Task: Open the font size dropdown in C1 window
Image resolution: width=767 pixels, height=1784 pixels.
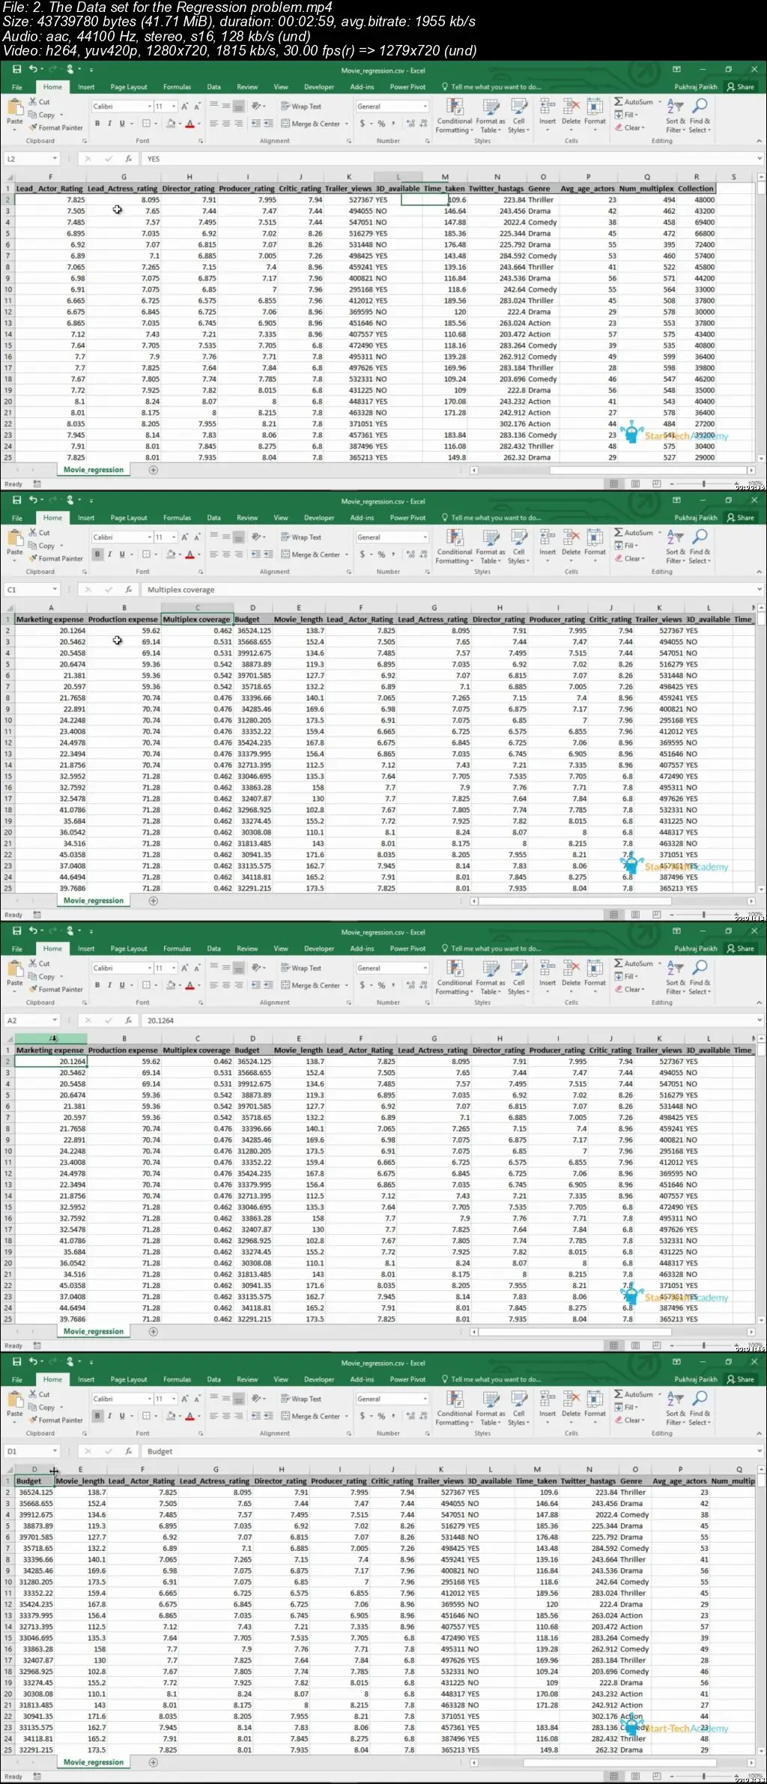Action: click(174, 537)
